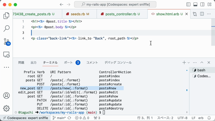Toggle the primary side bar layout button
The image size is (215, 121).
188,4
